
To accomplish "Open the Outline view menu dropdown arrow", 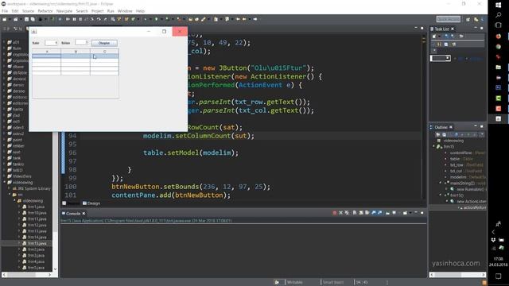I will (x=482, y=134).
